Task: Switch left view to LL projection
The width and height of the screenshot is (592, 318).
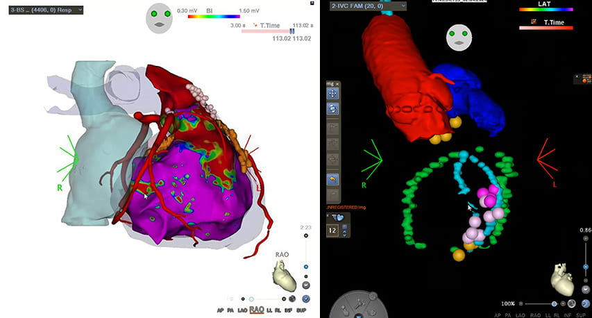Action: [x=269, y=310]
